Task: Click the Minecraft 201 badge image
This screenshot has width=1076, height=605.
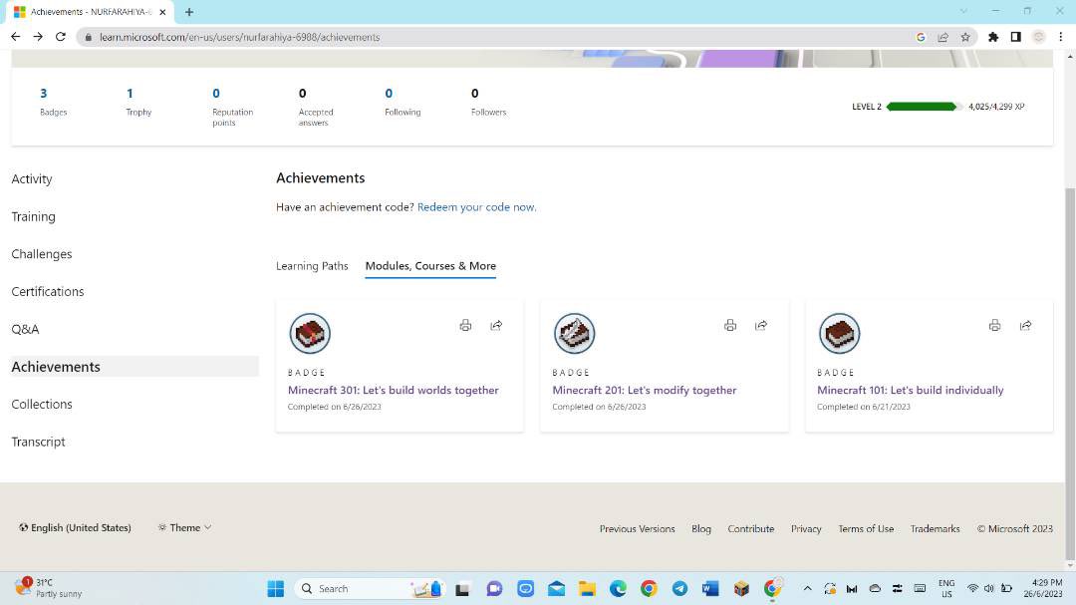Action: point(575,333)
